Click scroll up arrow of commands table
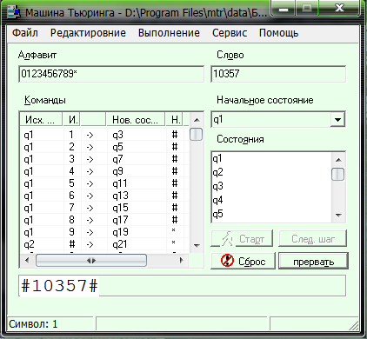The width and height of the screenshot is (367, 339). [x=197, y=120]
